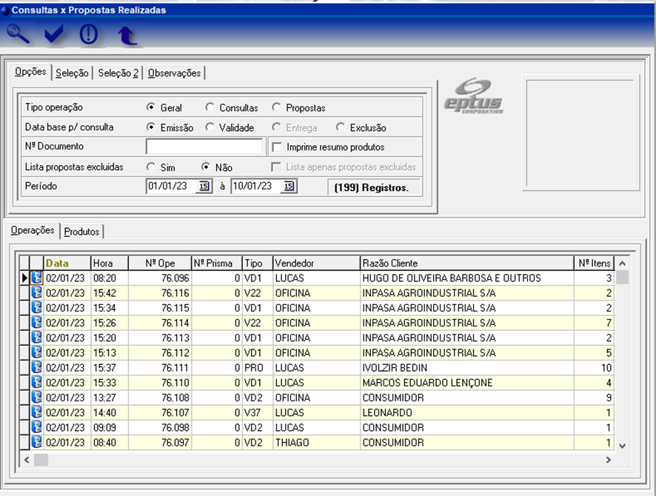Open the end date calendar picker
The height and width of the screenshot is (496, 656).
point(289,187)
